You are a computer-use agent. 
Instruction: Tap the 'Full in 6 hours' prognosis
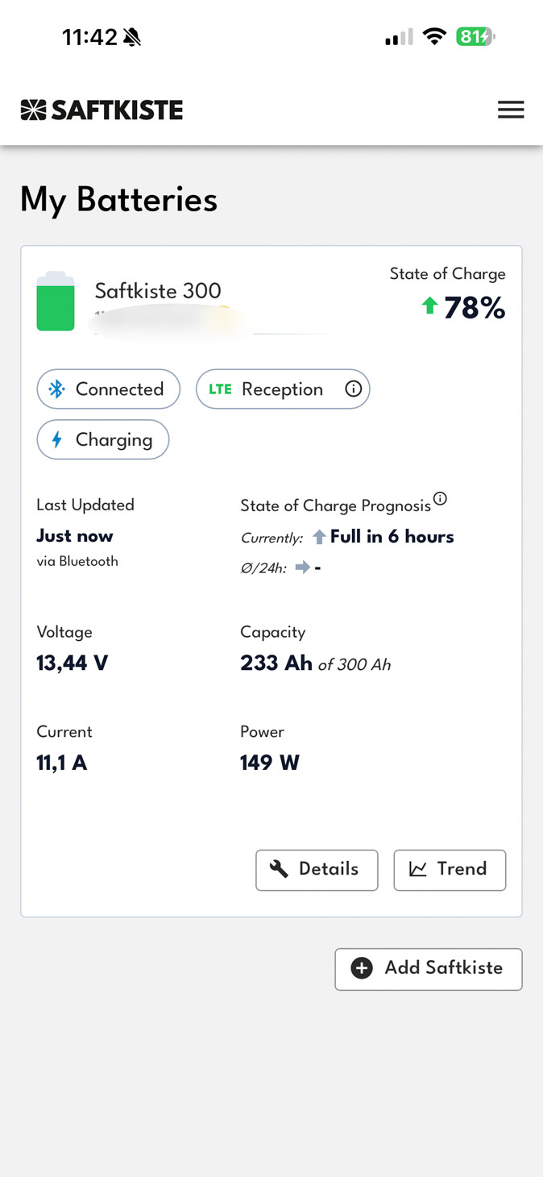coord(392,537)
